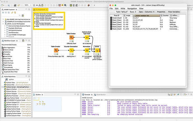Click the undo arrow in the toolbar
This screenshot has width=193, height=121.
coord(18,5)
